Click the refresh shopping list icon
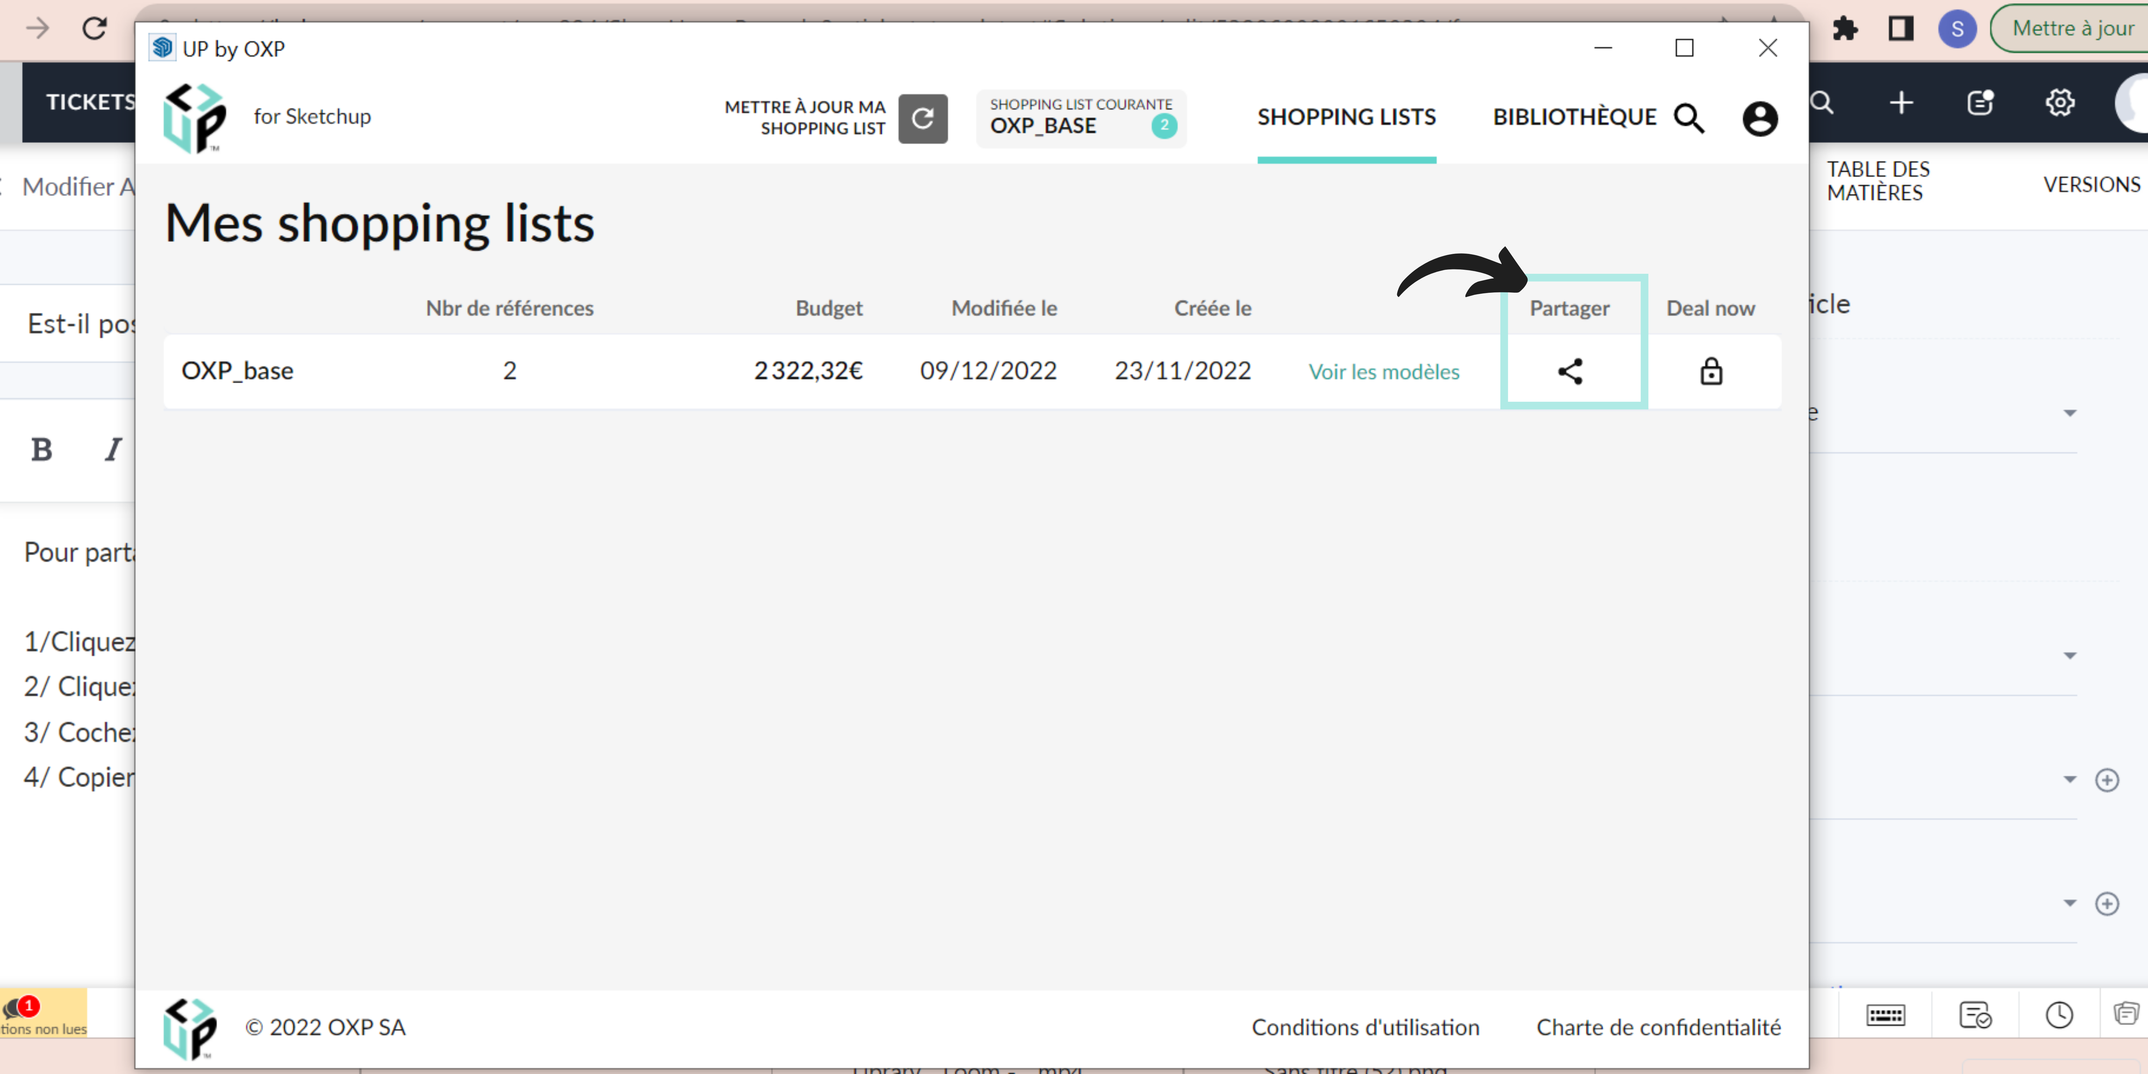The width and height of the screenshot is (2148, 1074). 922,118
